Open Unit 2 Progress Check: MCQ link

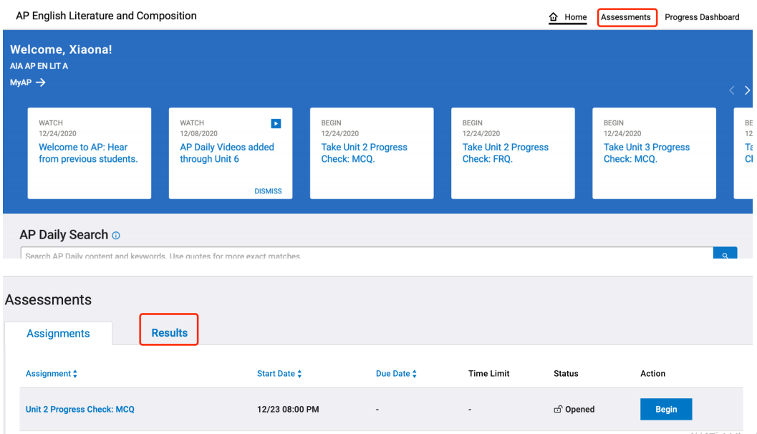(80, 410)
